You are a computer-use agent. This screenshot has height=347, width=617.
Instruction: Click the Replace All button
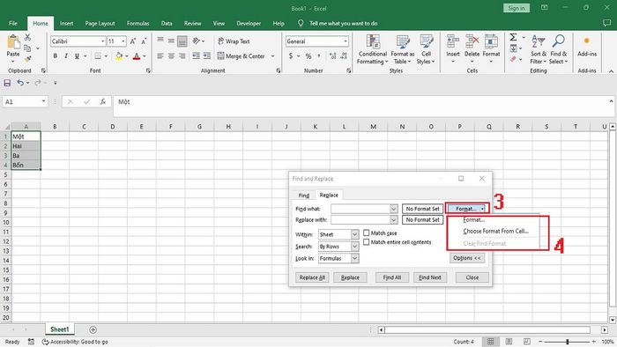click(312, 277)
